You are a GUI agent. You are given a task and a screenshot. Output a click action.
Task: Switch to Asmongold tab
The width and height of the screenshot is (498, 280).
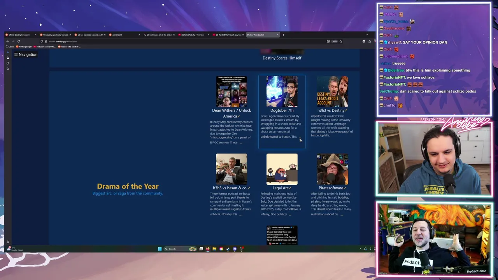pos(124,35)
